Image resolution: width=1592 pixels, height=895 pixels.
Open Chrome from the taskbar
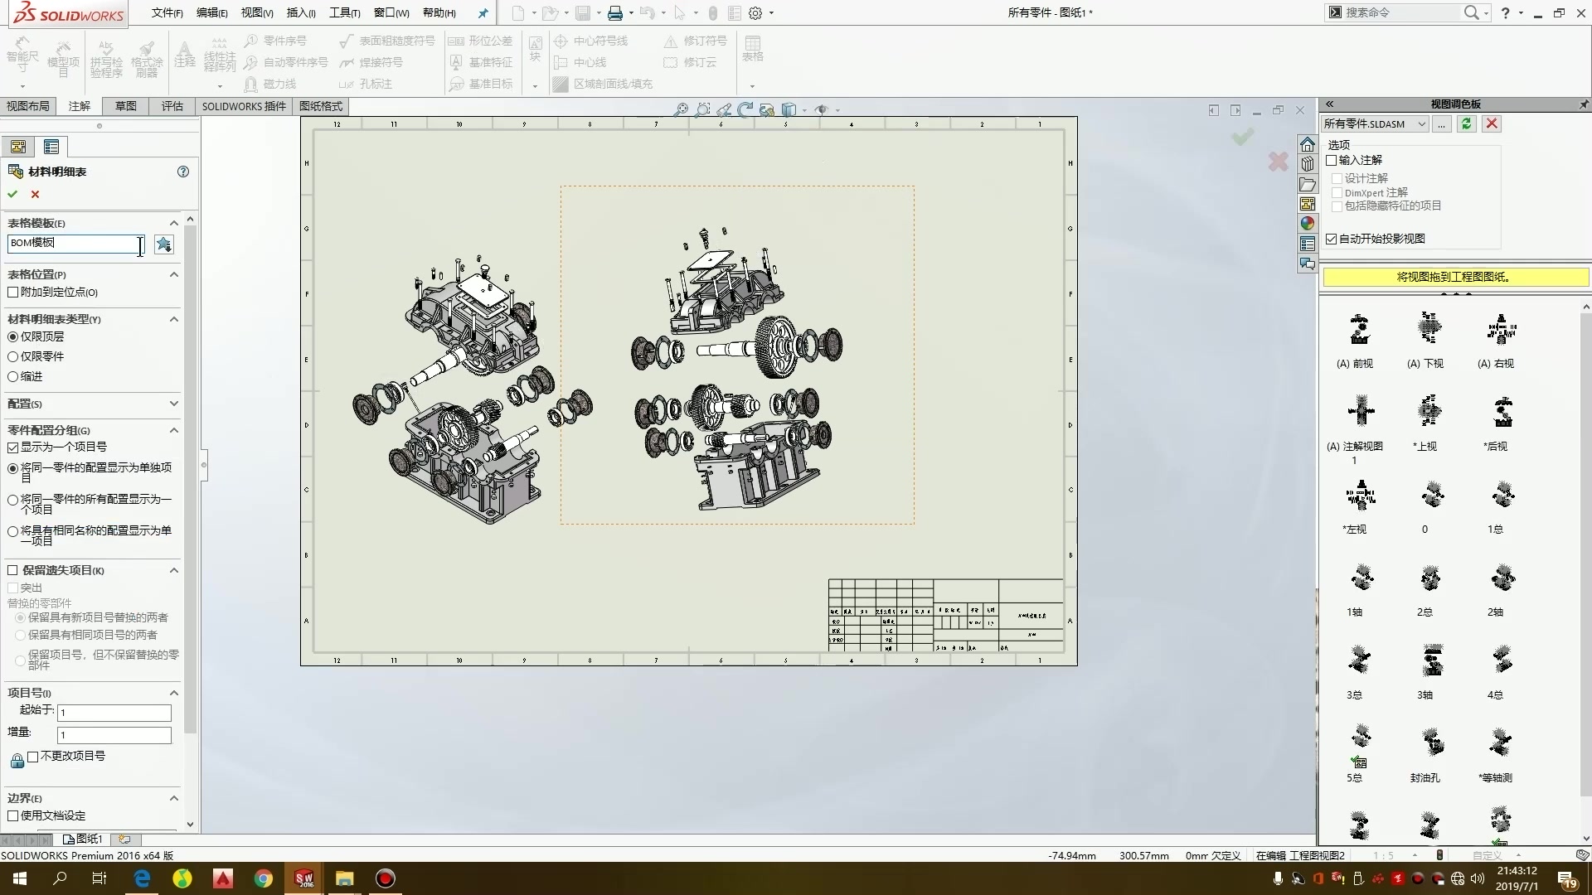click(x=264, y=878)
